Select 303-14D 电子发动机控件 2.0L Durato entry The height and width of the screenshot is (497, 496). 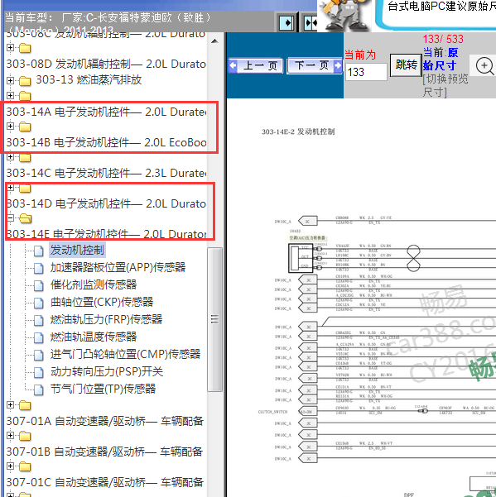click(x=106, y=203)
